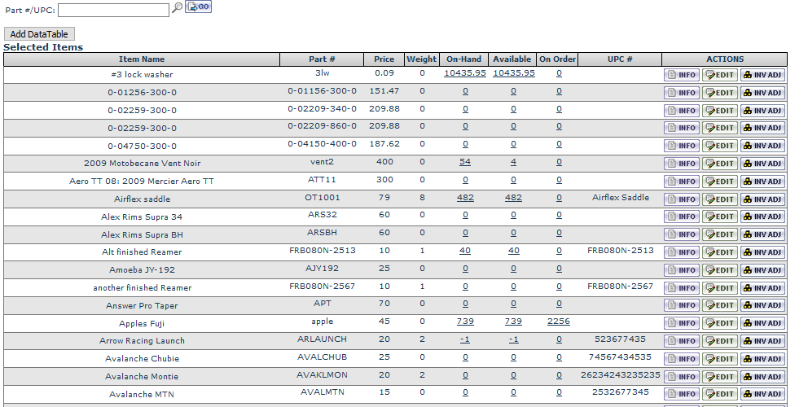The width and height of the screenshot is (808, 407).
Task: Open INV ADJ for Apples Fuji
Action: coord(762,324)
